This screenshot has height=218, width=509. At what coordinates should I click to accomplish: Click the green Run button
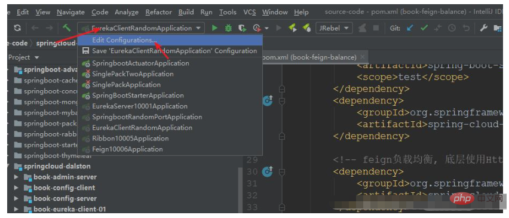214,28
